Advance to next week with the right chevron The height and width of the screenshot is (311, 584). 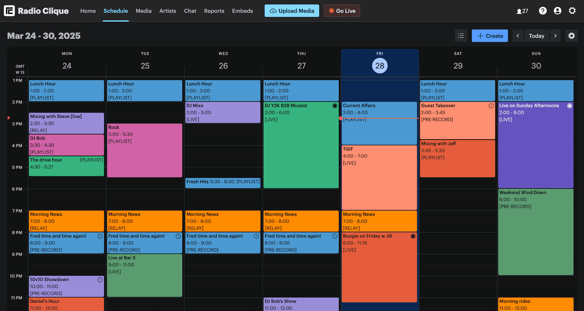pos(555,36)
